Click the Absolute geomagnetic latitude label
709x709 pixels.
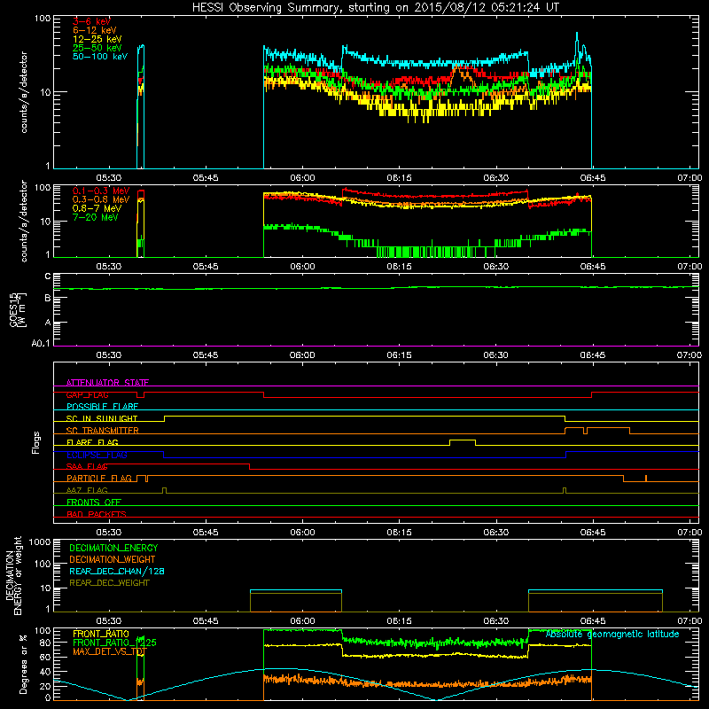(x=612, y=634)
